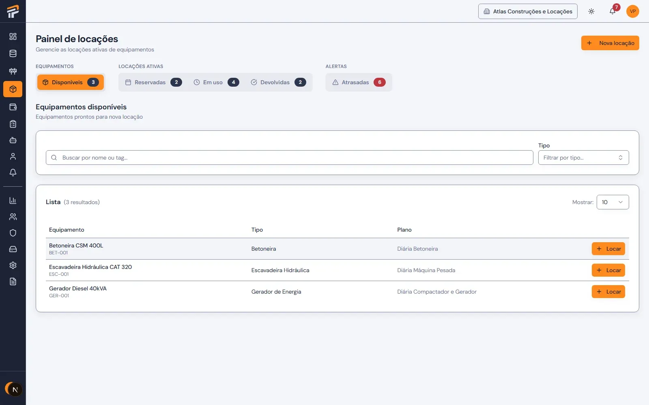Click the Nova locação button
The height and width of the screenshot is (405, 649).
(x=610, y=43)
